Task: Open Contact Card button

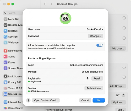Action: coord(46,100)
